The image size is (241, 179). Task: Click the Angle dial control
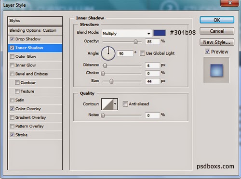pyautogui.click(x=108, y=53)
